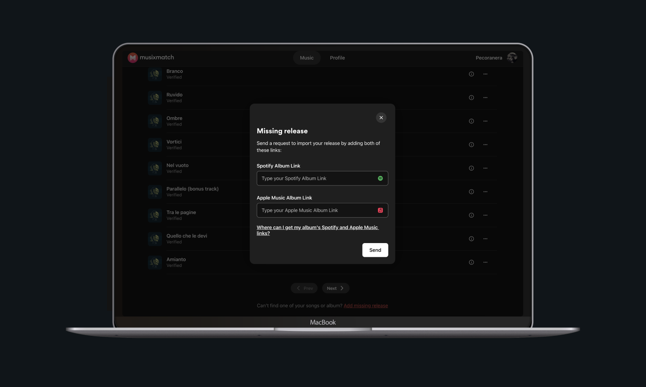Select the Ombre song title

(x=174, y=118)
